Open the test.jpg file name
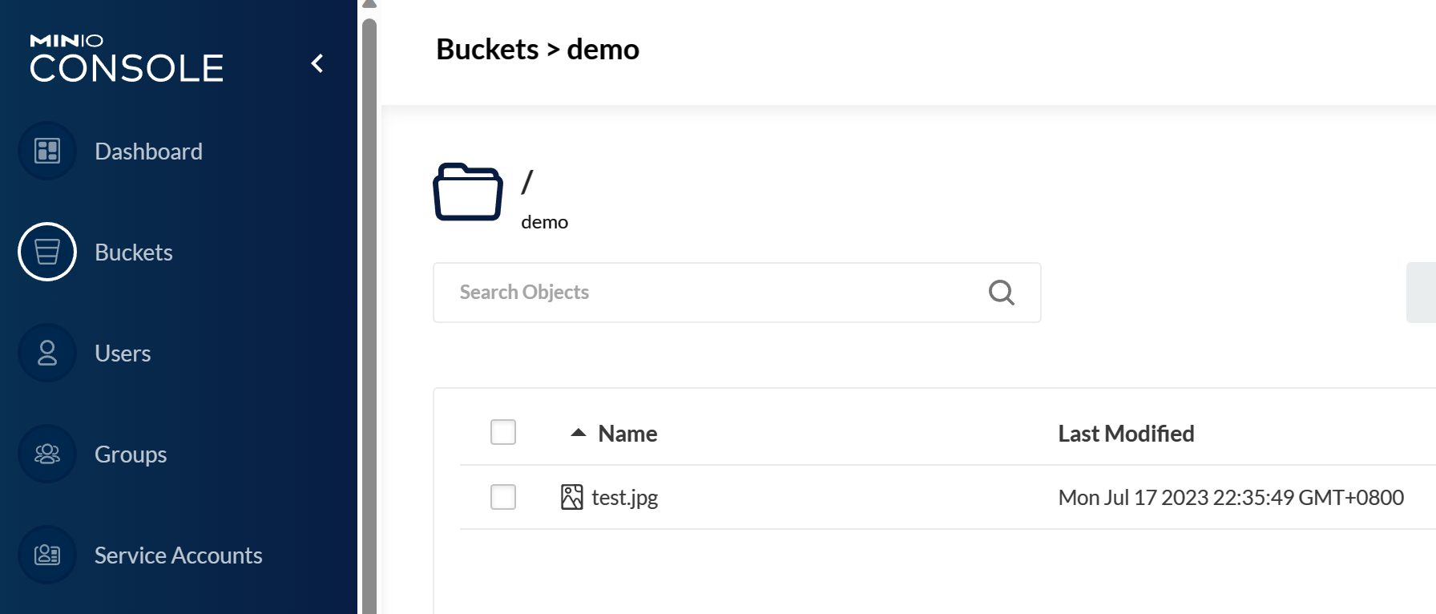 [624, 498]
